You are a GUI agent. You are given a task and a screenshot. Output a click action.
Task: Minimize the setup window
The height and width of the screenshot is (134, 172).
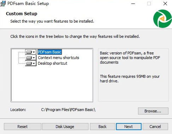tap(133, 4)
